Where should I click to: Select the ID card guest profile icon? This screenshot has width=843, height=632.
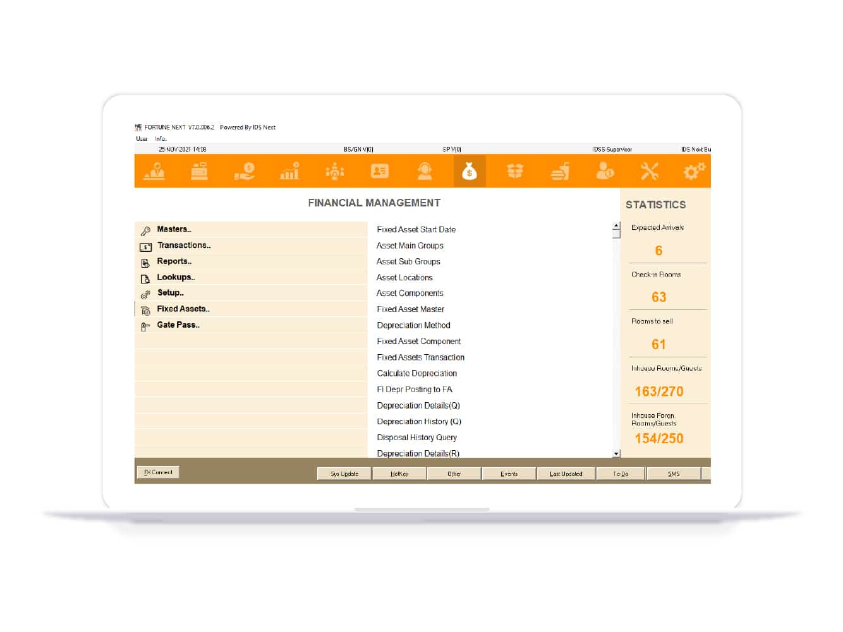click(x=380, y=171)
